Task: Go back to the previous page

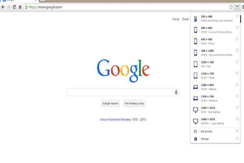Action: pyautogui.click(x=3, y=7)
